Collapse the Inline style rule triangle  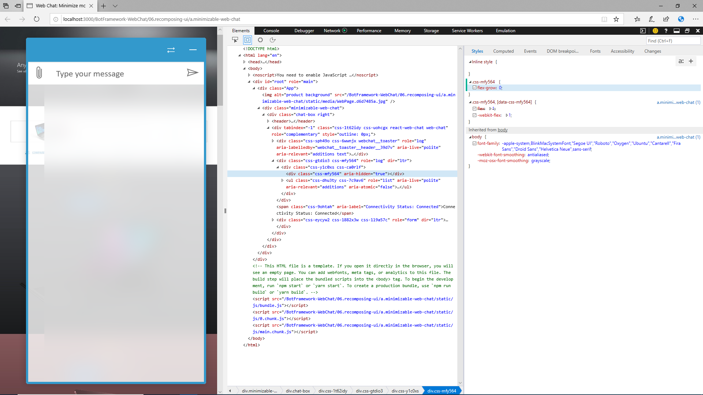(470, 62)
